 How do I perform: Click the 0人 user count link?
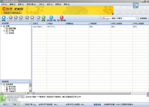point(35,104)
